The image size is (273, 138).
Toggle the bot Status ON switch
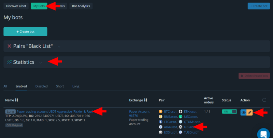coord(229,111)
